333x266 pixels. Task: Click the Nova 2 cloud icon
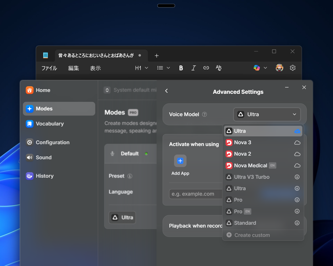(x=297, y=154)
